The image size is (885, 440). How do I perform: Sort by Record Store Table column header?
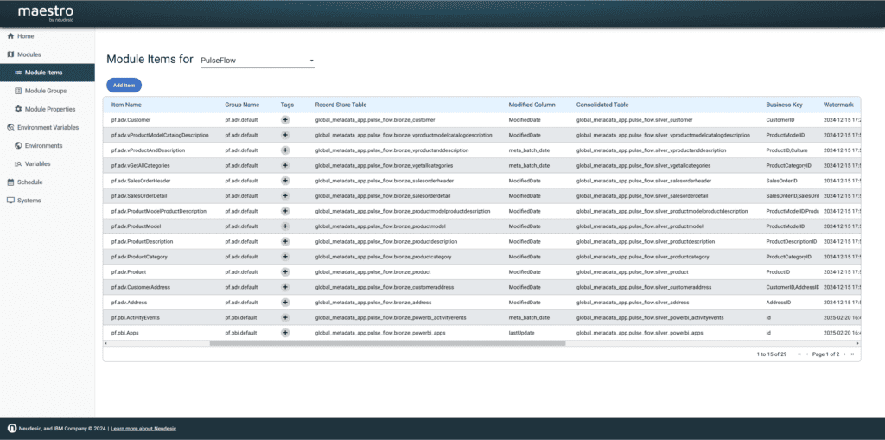coord(341,105)
